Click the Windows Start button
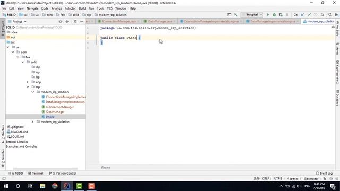Screen dimensions: 340x191 6,186
